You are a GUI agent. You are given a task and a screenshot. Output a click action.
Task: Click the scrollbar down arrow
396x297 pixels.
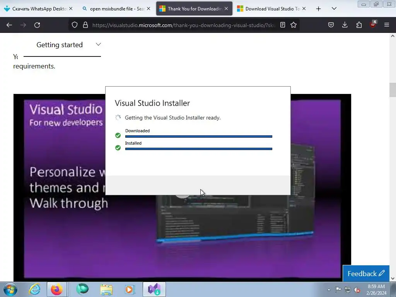pyautogui.click(x=393, y=278)
